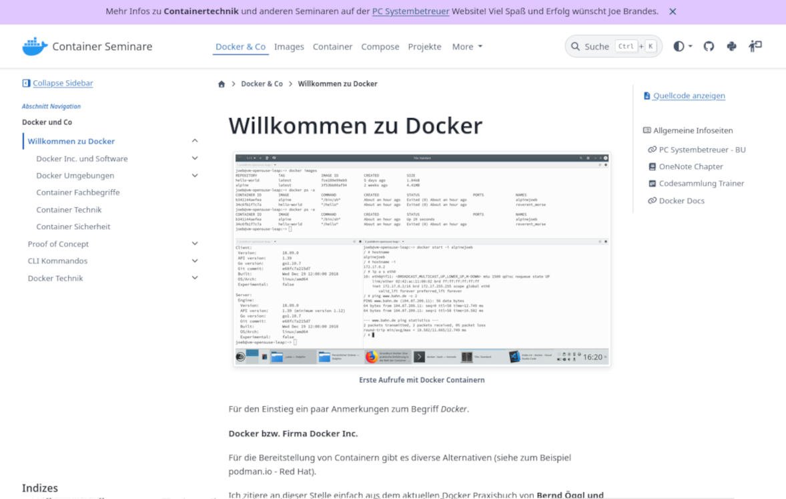Viewport: 786px width, 499px height.
Task: Click the Docker whale logo
Action: tap(35, 46)
